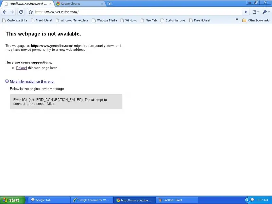Close the youtube.com tab
Screen dimensions: 272x204
50,4
